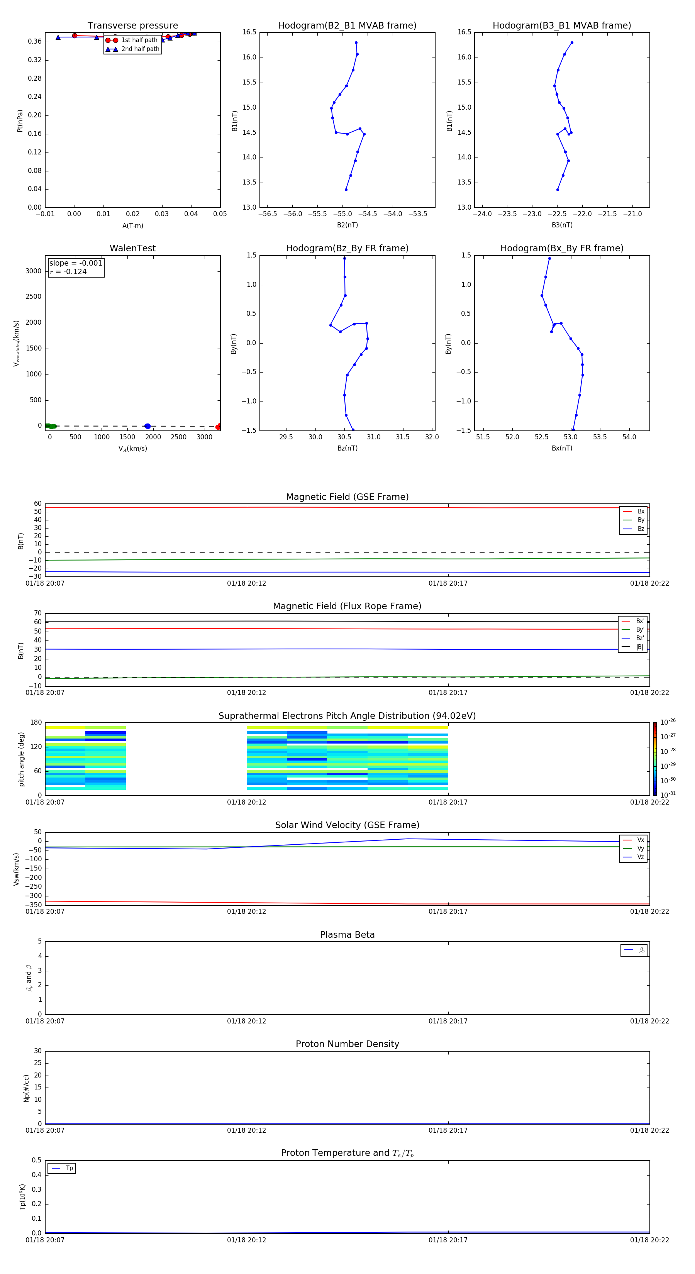Image resolution: width=695 pixels, height=1274 pixels.
Task: Click 'Np(#/cc)' axis label
Action: (26, 1088)
